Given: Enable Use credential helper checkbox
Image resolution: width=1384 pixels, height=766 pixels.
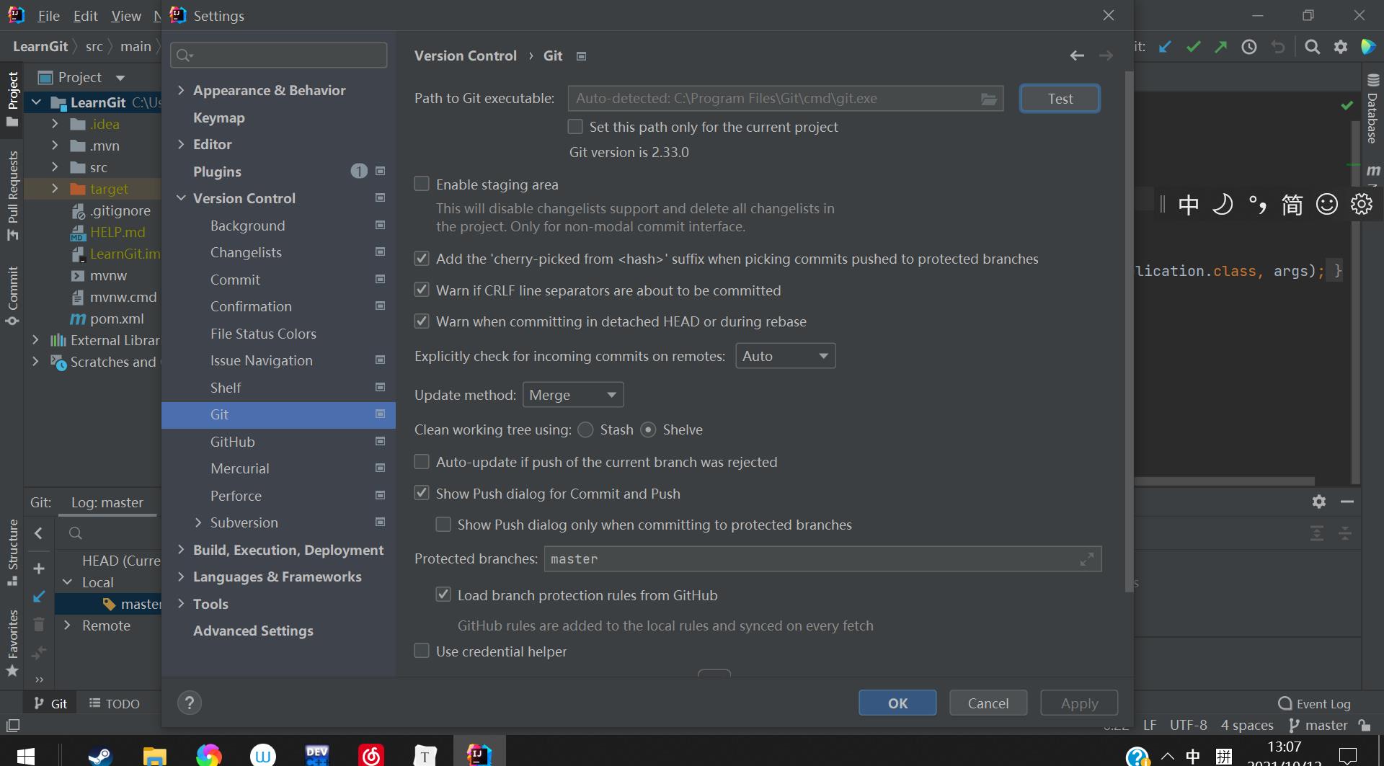Looking at the screenshot, I should 422,651.
